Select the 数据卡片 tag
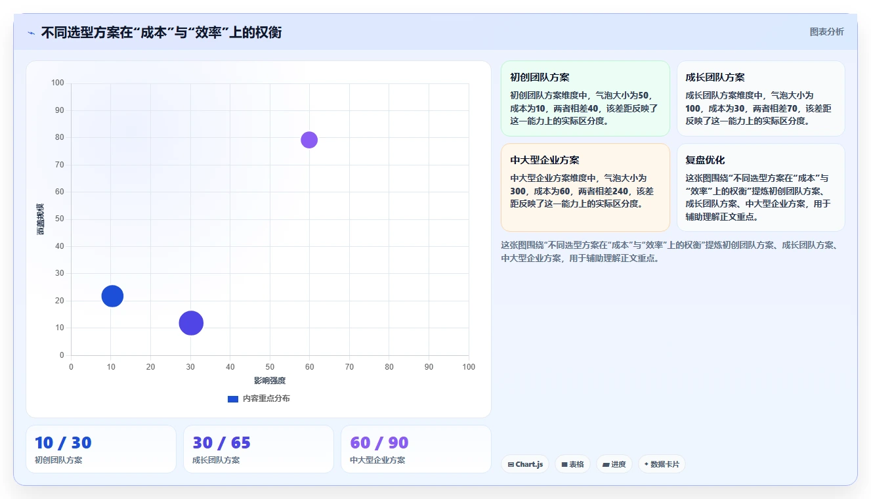This screenshot has height=499, width=871. click(x=662, y=464)
